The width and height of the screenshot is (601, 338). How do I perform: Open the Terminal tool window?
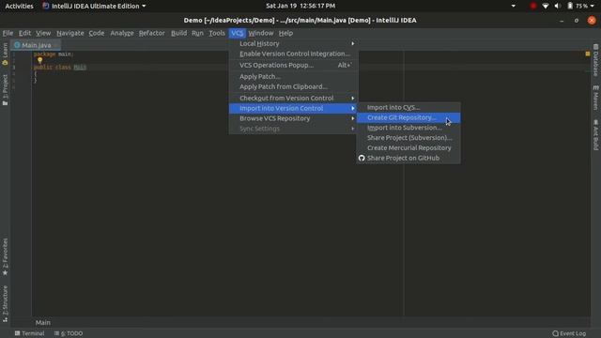tap(29, 333)
